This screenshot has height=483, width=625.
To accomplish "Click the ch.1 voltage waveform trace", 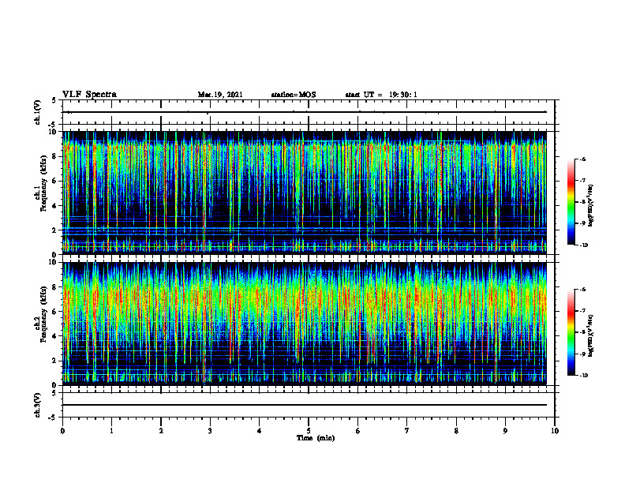I will 305,112.
